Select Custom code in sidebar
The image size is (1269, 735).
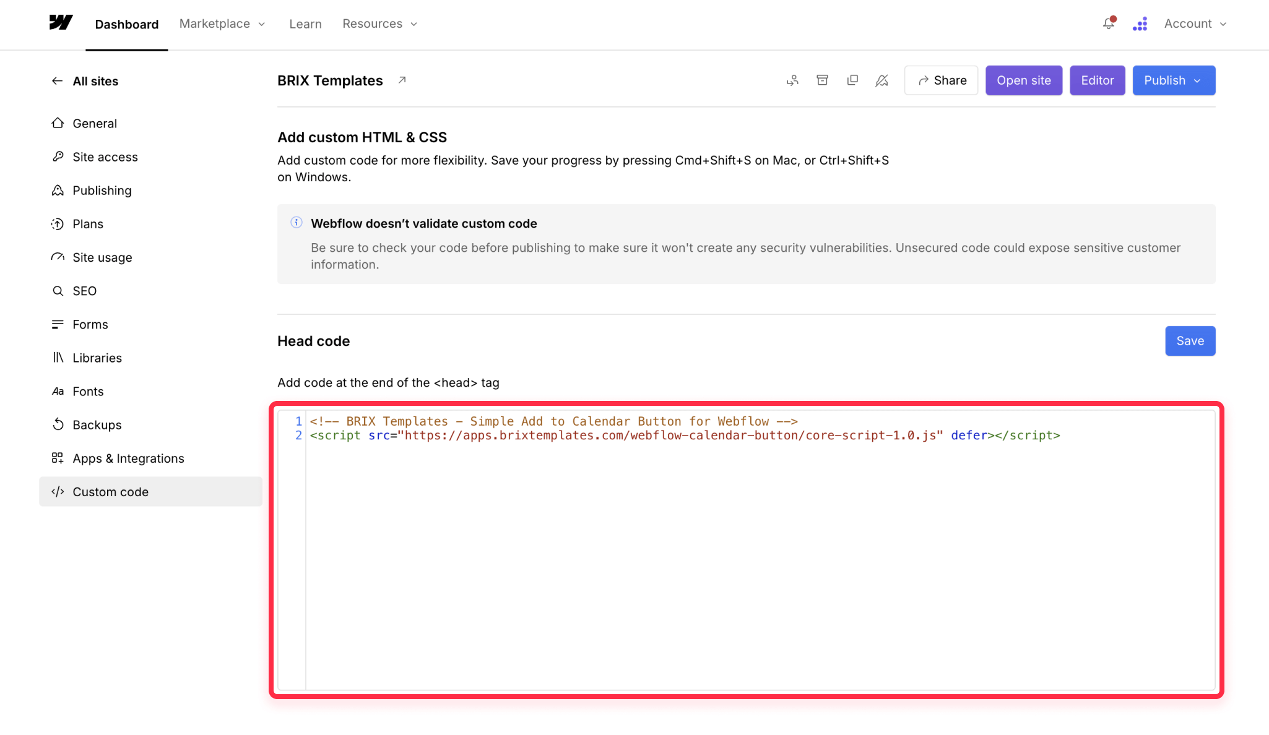(150, 492)
